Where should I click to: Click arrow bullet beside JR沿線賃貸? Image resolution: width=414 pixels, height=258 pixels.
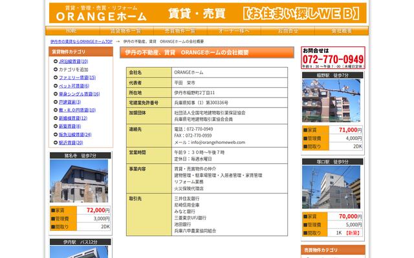point(56,61)
